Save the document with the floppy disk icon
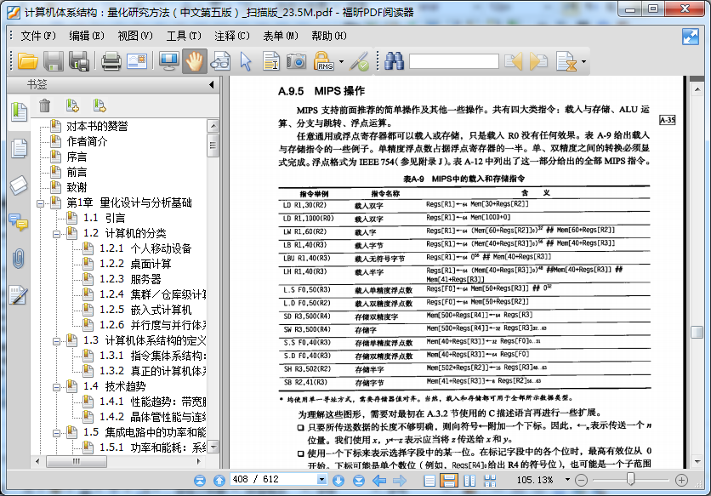Screen dimensions: 711x496 coord(54,60)
